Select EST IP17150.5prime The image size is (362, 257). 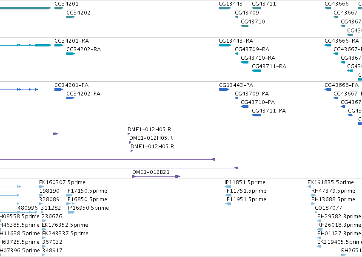(x=69, y=195)
